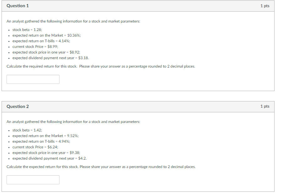Click the Question 1 header title
Screen dimensions: 283x194
coord(18,6)
